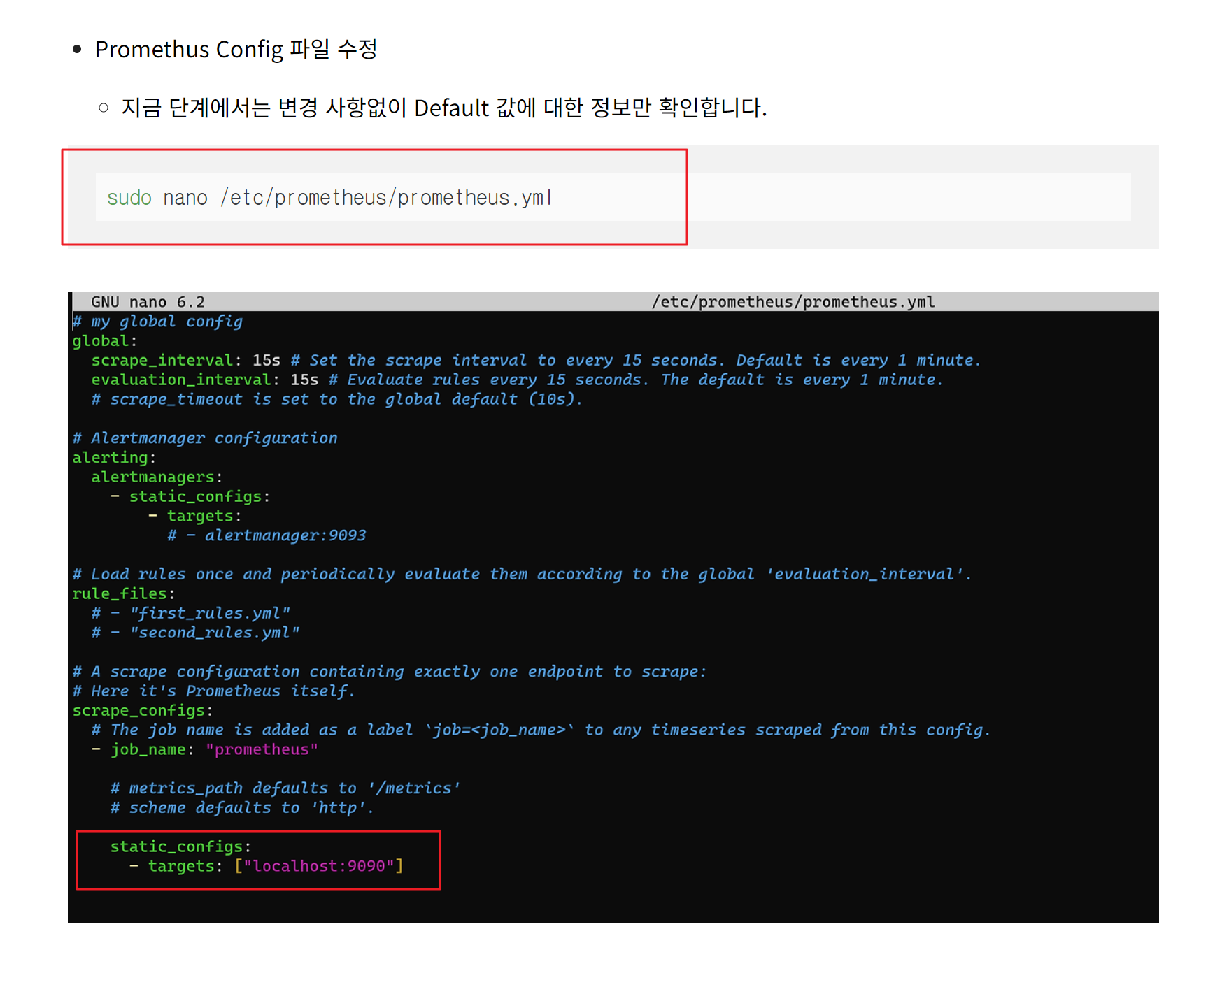The height and width of the screenshot is (987, 1215).
Task: Click '# A scrape configuration containing exactly one endpoint' comment
Action: (390, 672)
